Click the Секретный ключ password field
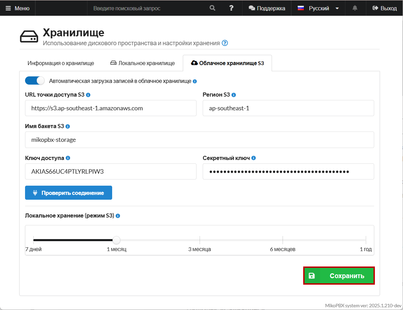This screenshot has height=310, width=403. 288,172
